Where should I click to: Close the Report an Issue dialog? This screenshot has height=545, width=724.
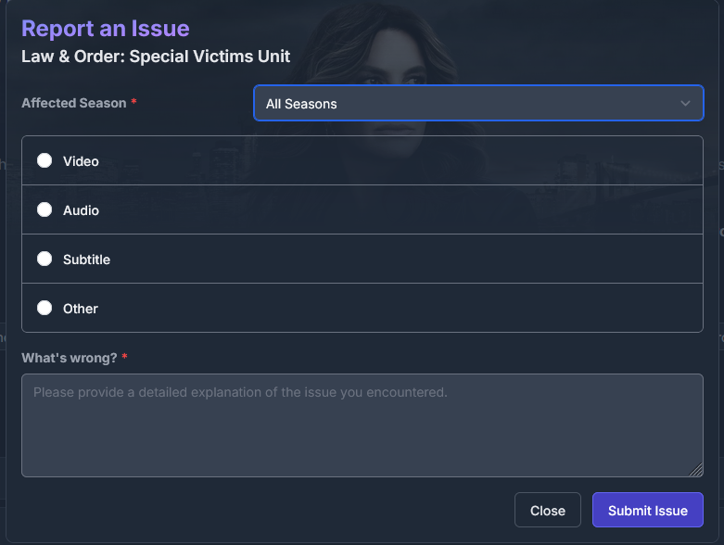pos(548,510)
